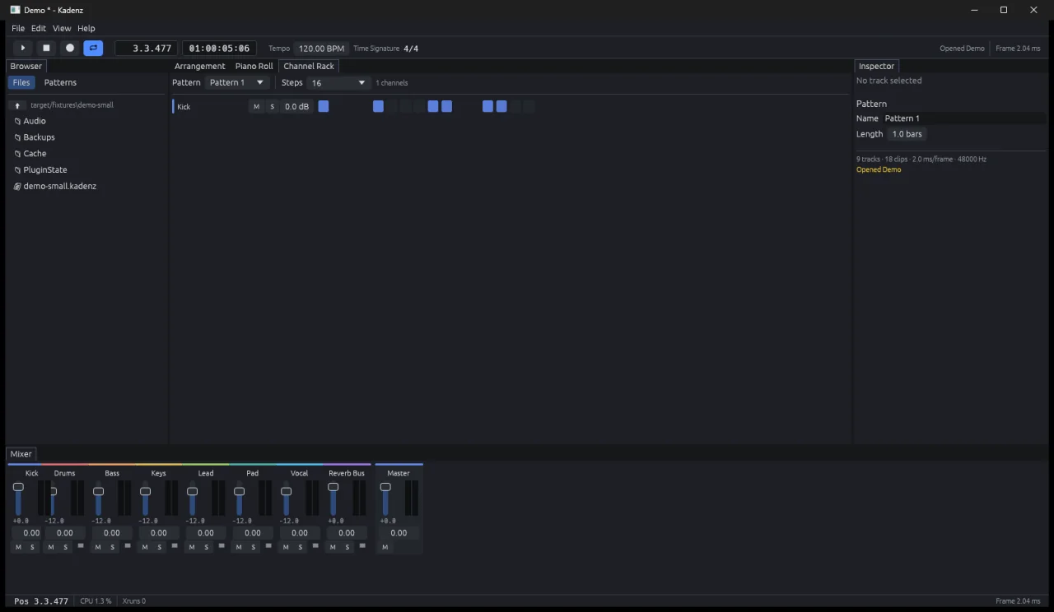Click the Master volume fader handle
Viewport: 1054px width, 612px height.
click(385, 487)
